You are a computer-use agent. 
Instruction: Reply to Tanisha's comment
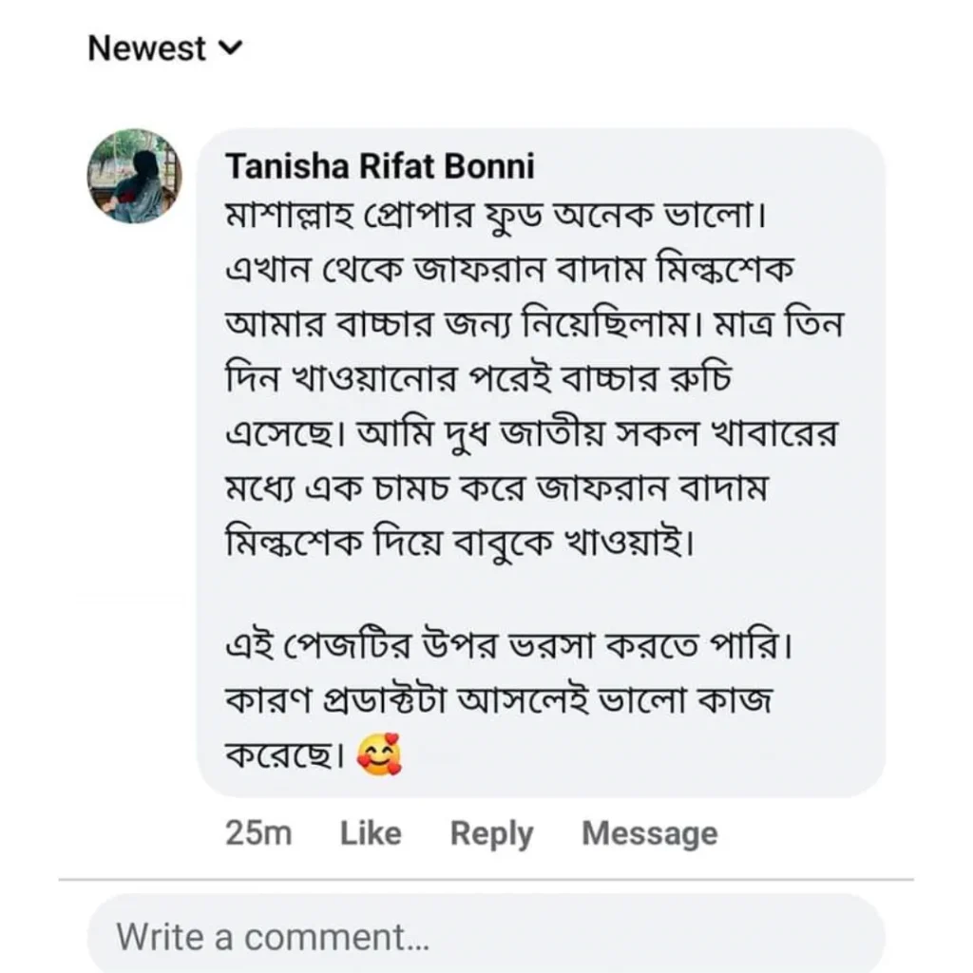click(491, 833)
